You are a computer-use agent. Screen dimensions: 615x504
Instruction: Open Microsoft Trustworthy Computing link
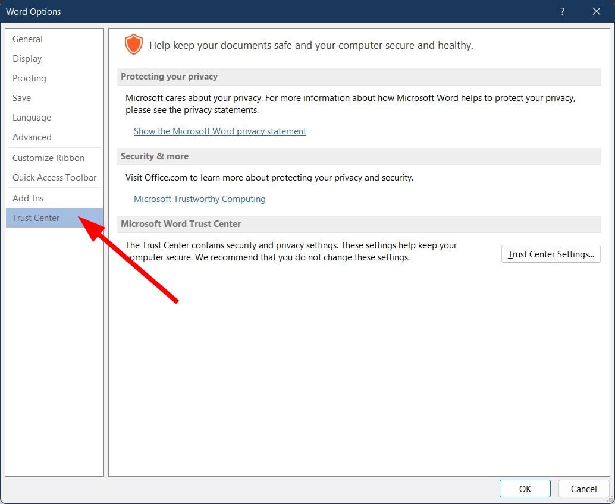200,199
